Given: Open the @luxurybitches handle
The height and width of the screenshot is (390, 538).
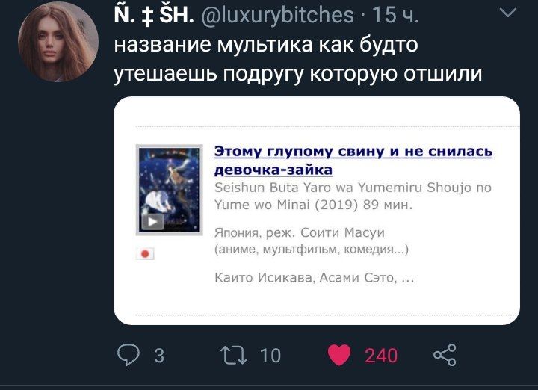Looking at the screenshot, I should pyautogui.click(x=276, y=15).
